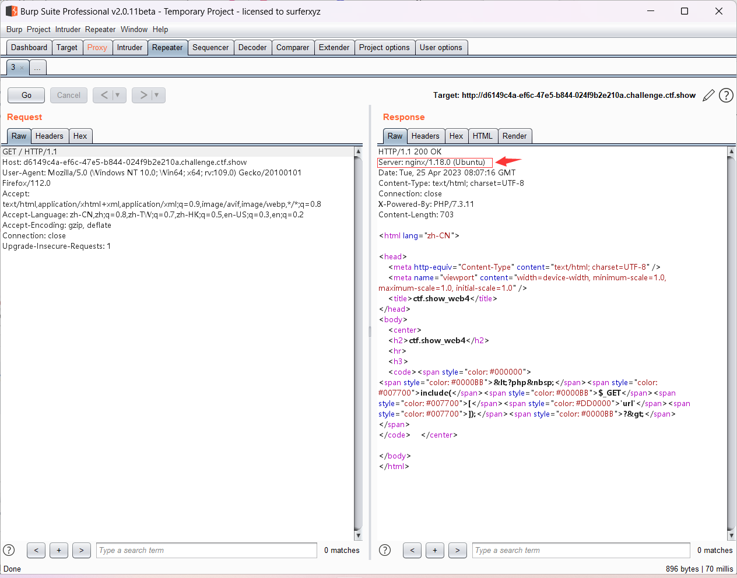Click the request panel search help icon
Viewport: 737px width, 578px height.
9,550
